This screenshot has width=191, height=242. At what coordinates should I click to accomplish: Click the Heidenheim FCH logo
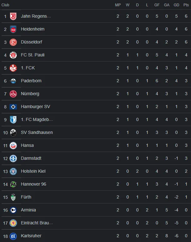(x=13, y=29)
